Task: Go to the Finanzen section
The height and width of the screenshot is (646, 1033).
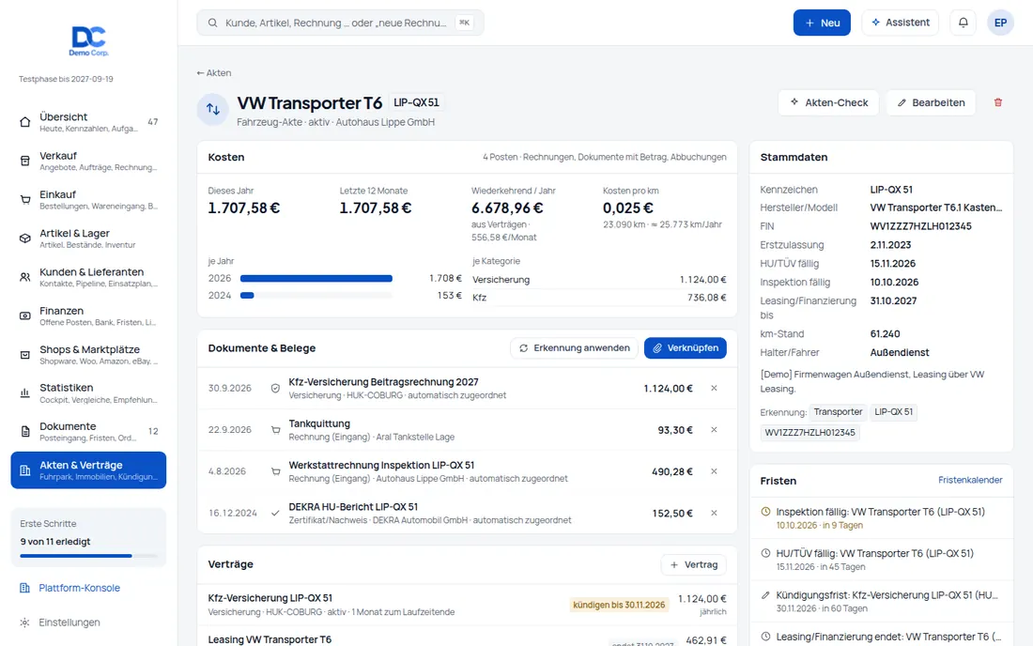Action: click(88, 316)
